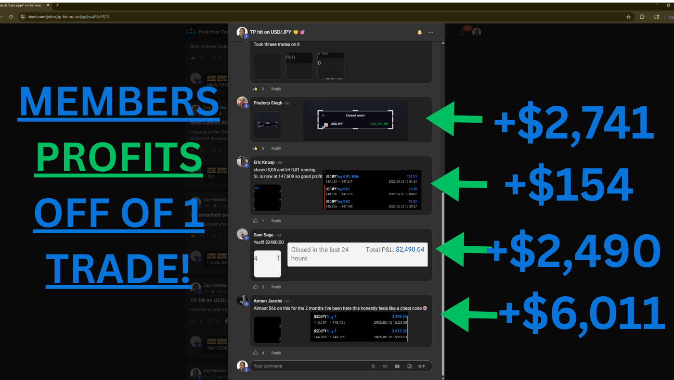Open the emoji picker in the comment bar

pos(409,366)
